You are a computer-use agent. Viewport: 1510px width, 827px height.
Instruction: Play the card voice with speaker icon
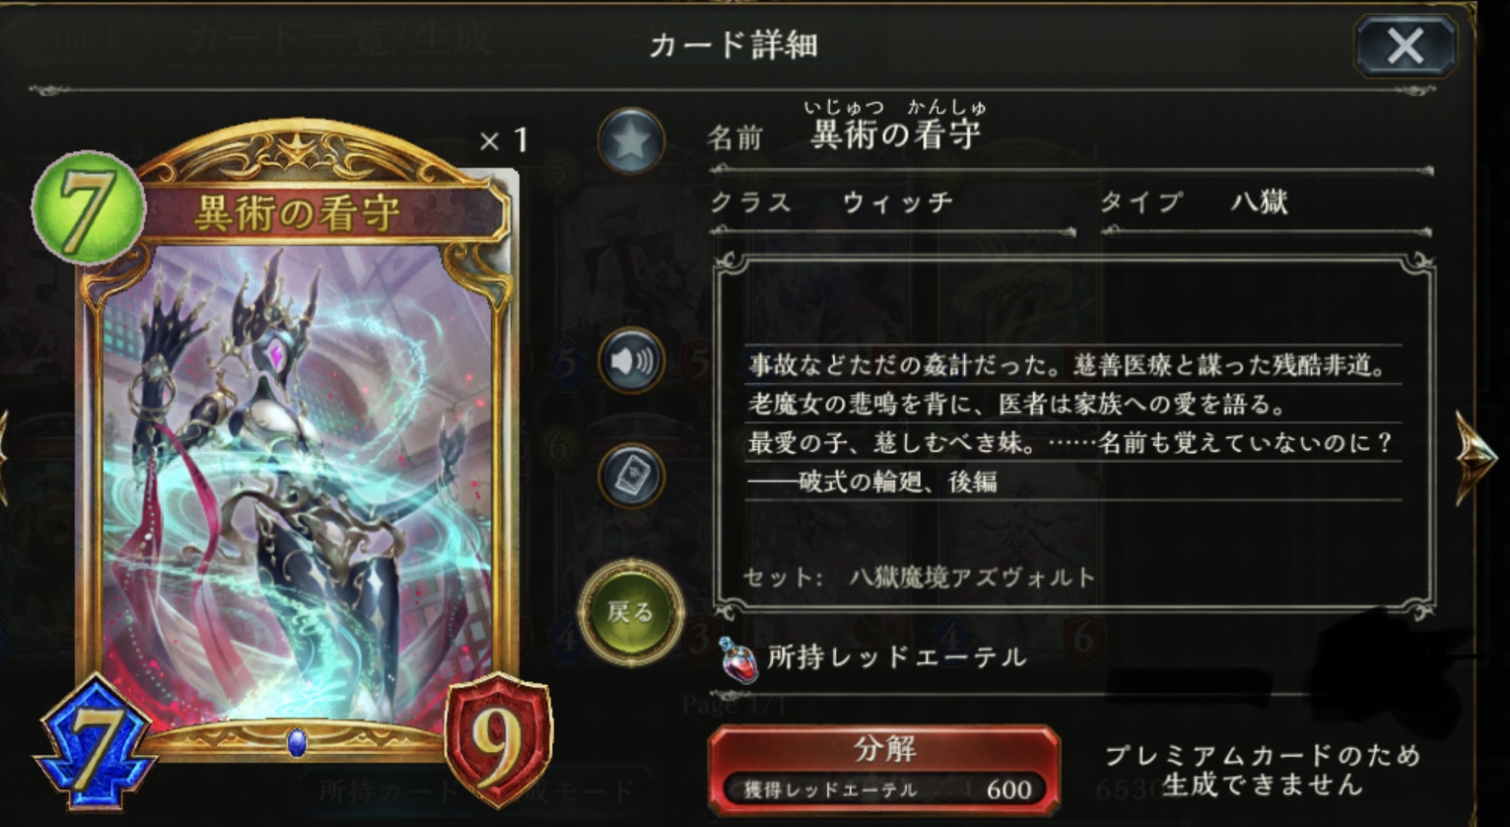click(632, 361)
